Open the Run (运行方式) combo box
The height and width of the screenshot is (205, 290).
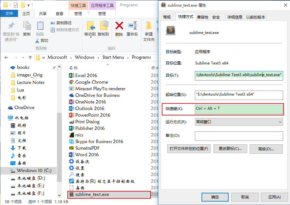[239, 122]
